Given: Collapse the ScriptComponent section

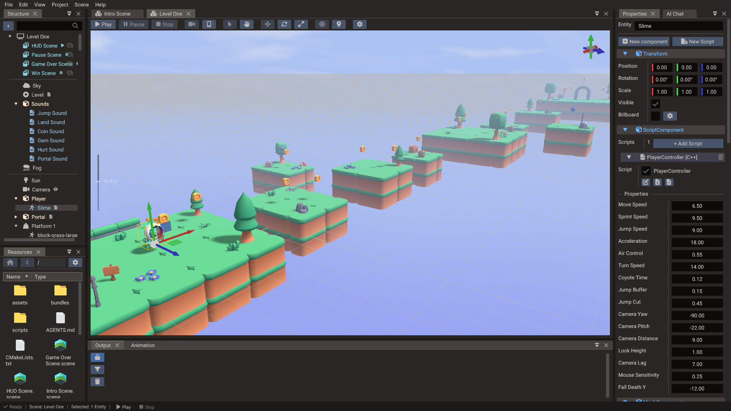Looking at the screenshot, I should (625, 130).
